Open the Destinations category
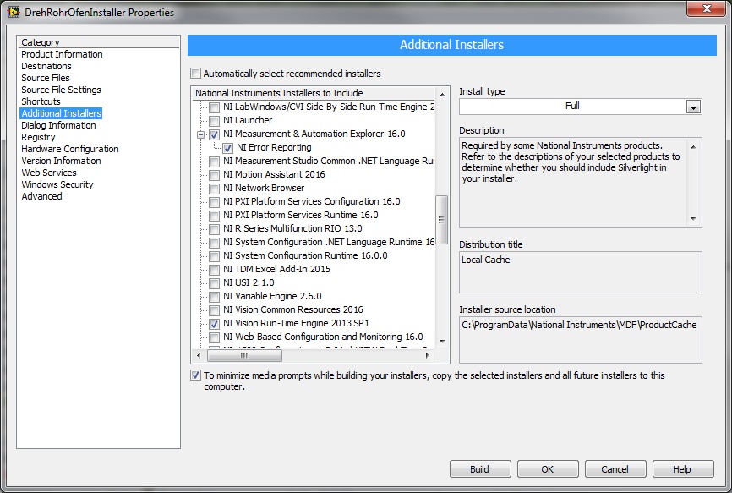732x493 pixels. pos(46,66)
